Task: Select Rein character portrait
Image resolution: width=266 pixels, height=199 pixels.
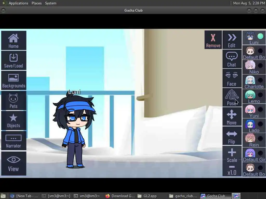Action: point(250,138)
